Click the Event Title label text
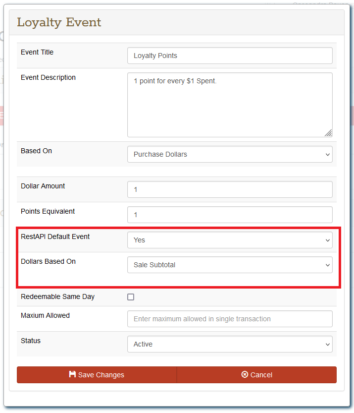This screenshot has height=413, width=354. click(37, 52)
